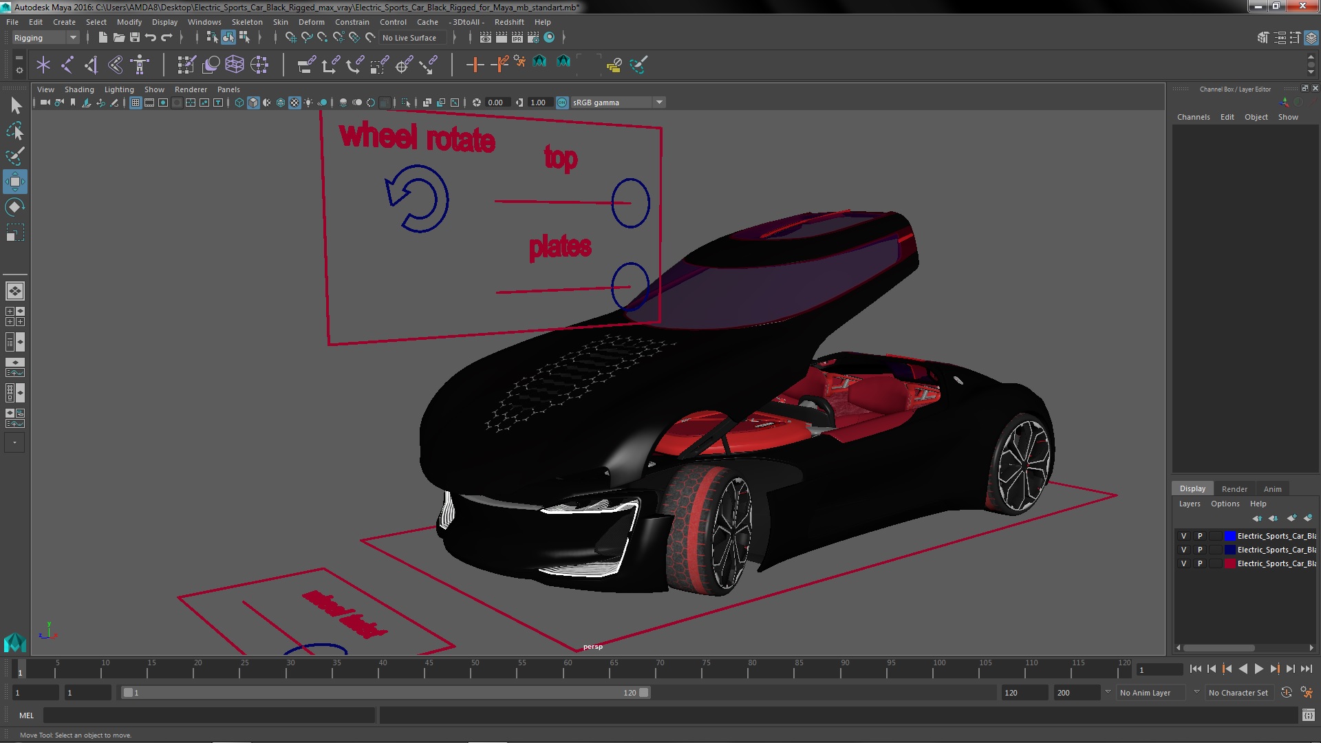This screenshot has height=743, width=1321.
Task: Open a scene using the folder icon
Action: 118,37
